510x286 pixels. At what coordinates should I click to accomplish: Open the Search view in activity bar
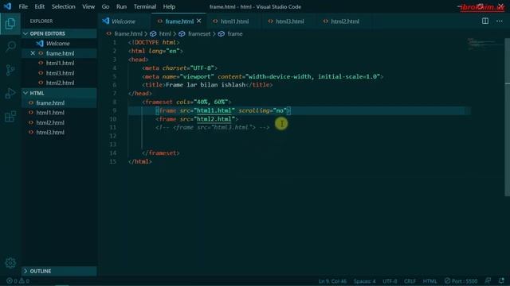point(10,46)
